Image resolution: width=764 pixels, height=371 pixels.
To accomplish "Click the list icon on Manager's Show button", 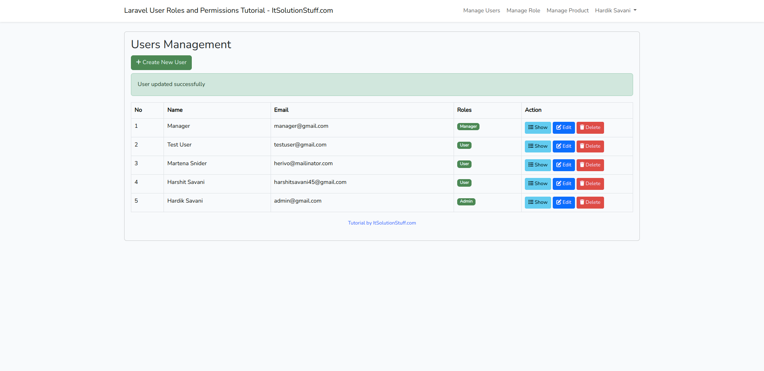I will 531,127.
